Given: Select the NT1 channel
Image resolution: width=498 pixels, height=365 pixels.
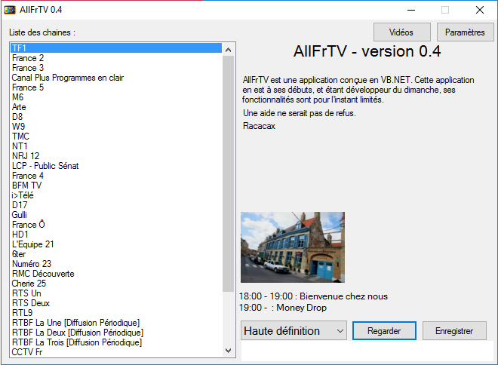Looking at the screenshot, I should point(116,146).
